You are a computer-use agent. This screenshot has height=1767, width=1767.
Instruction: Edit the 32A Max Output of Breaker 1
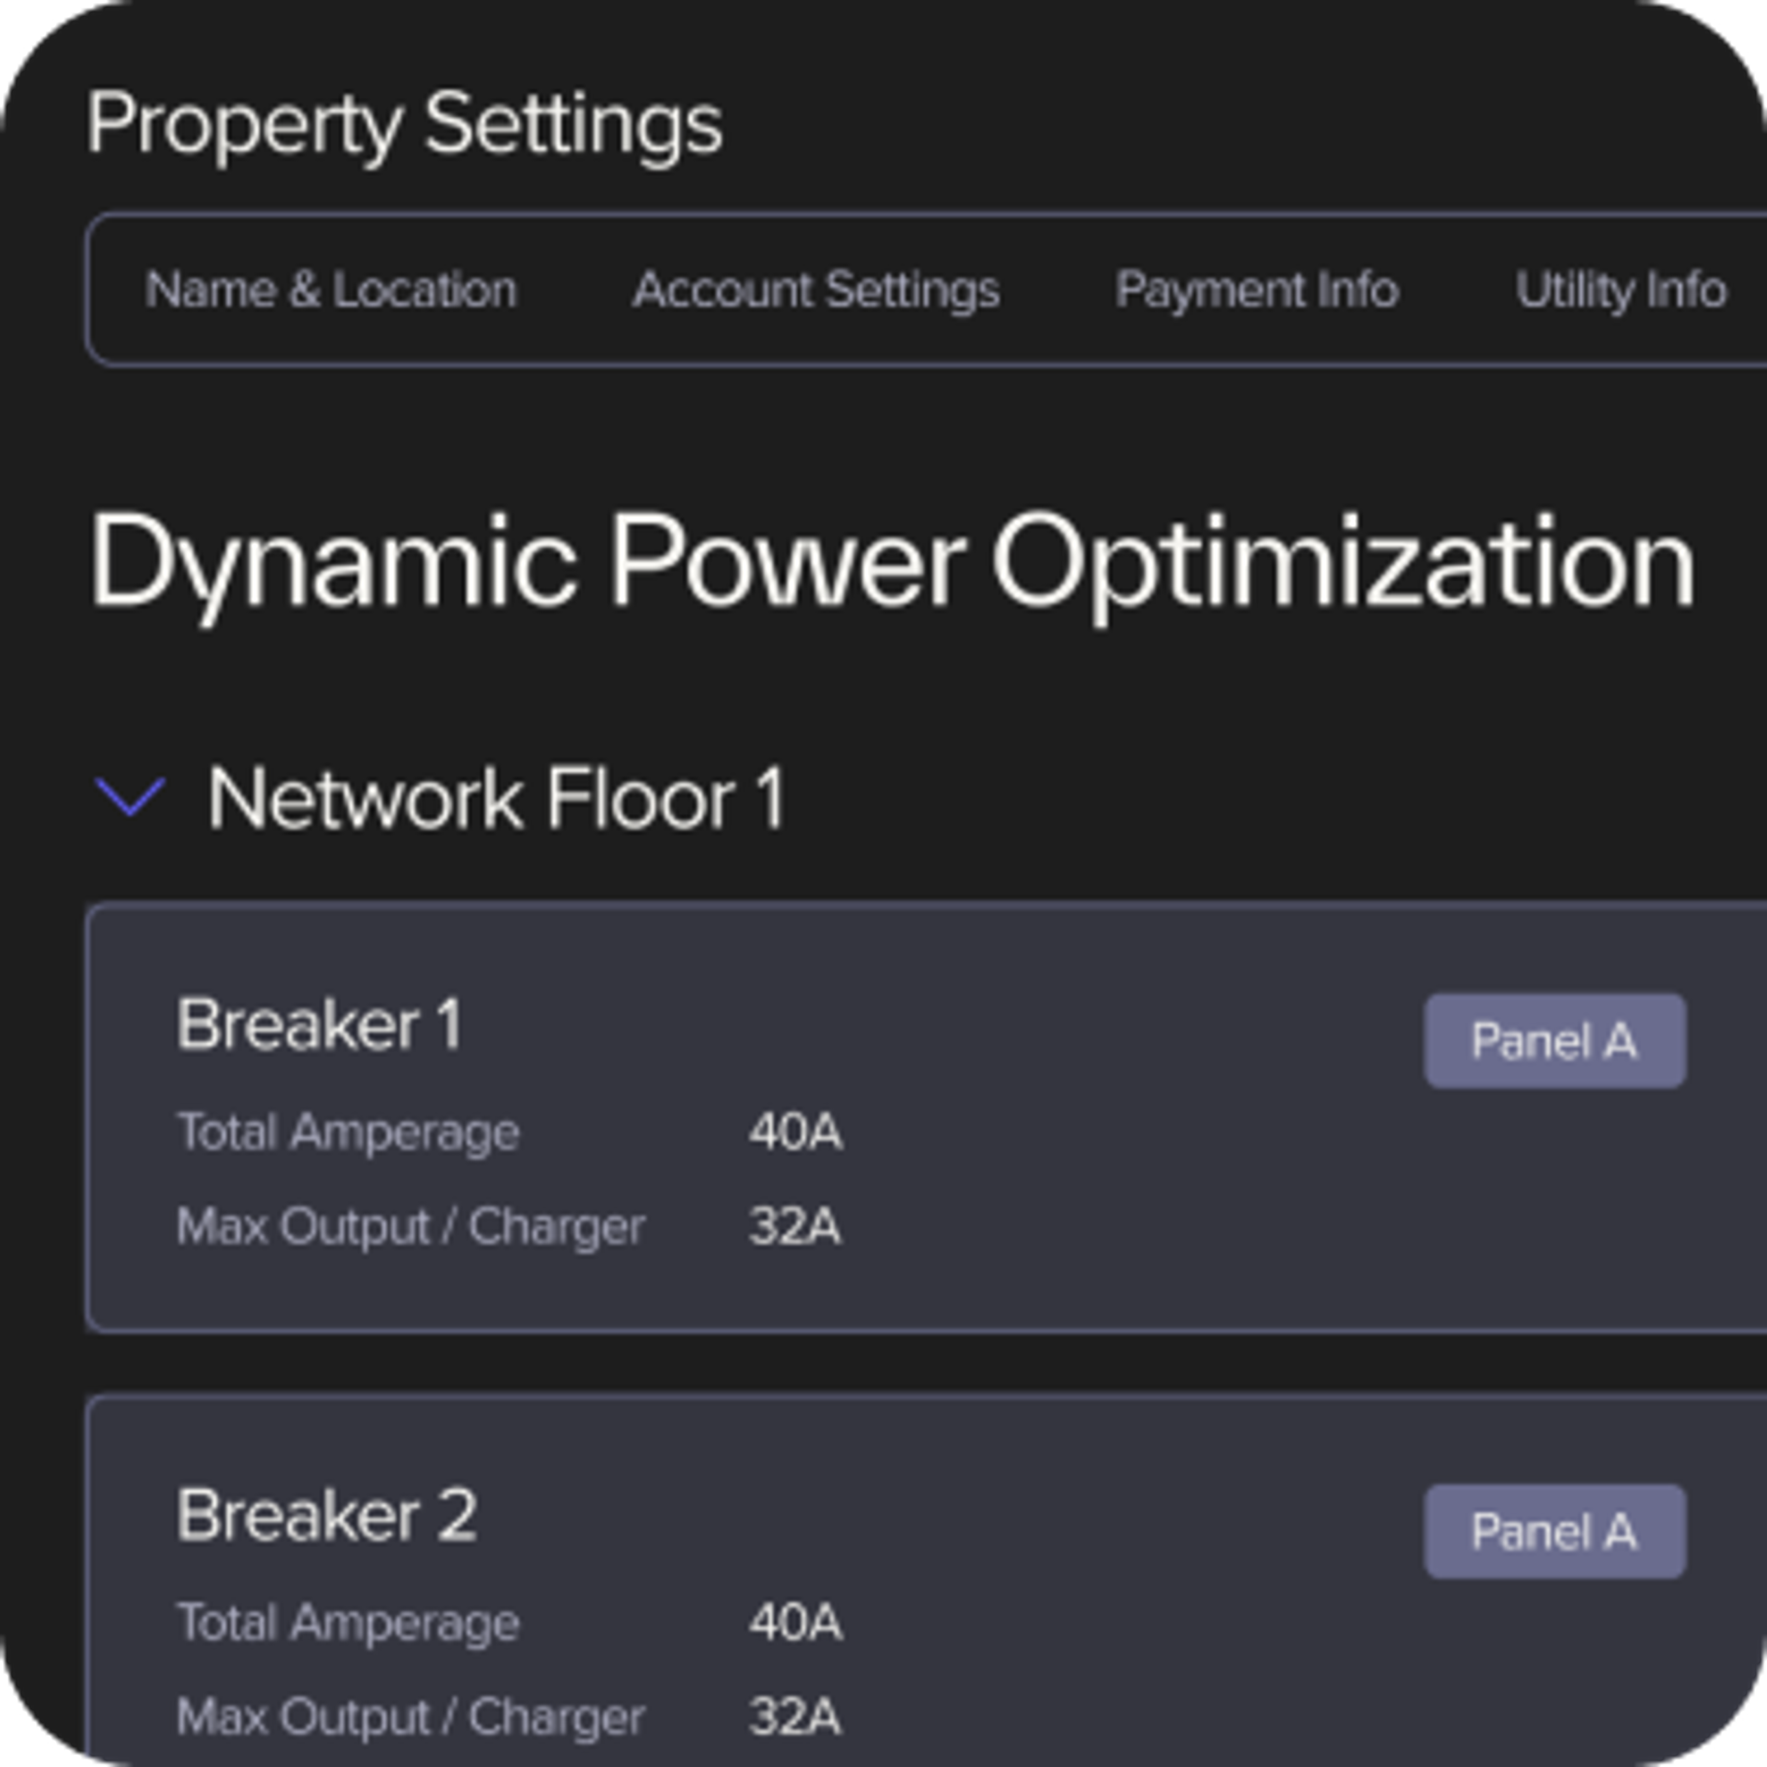coord(794,1227)
